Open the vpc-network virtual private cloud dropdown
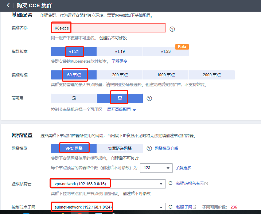261x214 pixels. (108, 184)
